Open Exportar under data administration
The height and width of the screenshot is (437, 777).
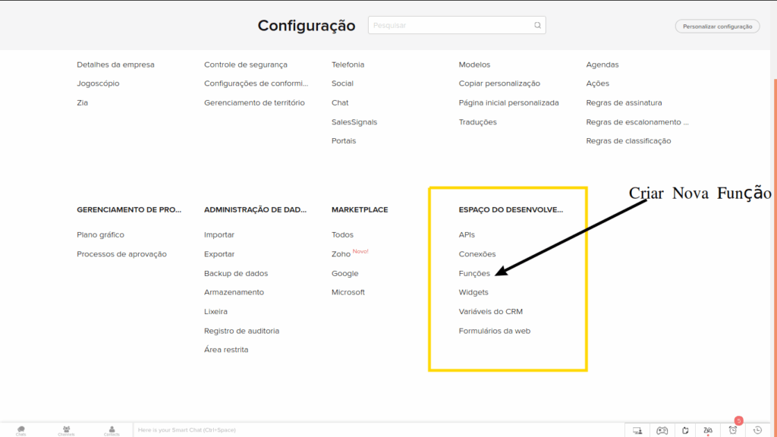219,253
